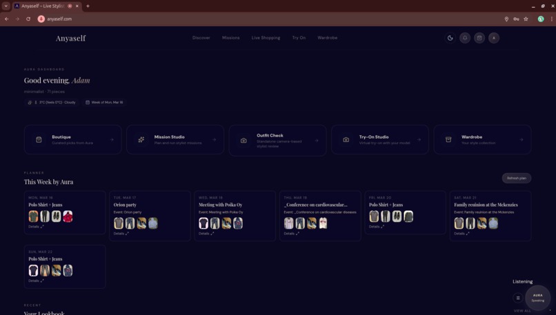Bookmark this page with the star icon
This screenshot has width=556, height=315.
(526, 19)
